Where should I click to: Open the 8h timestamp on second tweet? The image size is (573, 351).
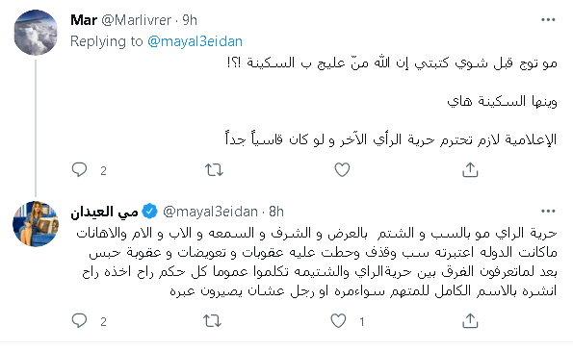(276, 212)
